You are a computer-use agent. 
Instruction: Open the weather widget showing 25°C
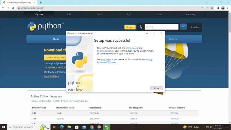(x=191, y=127)
